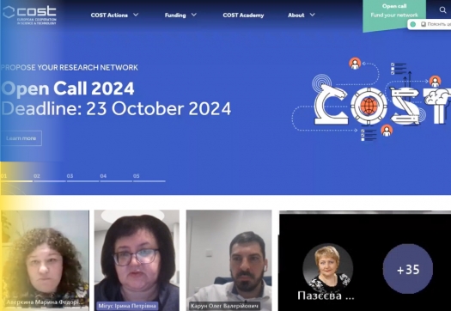Image resolution: width=451 pixels, height=311 pixels.
Task: Open the Funding menu item
Action: point(175,15)
